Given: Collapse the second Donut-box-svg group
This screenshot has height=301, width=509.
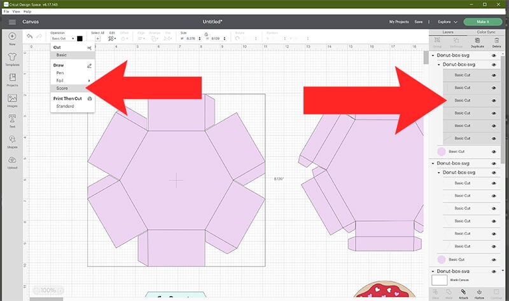Looking at the screenshot, I should [433, 163].
